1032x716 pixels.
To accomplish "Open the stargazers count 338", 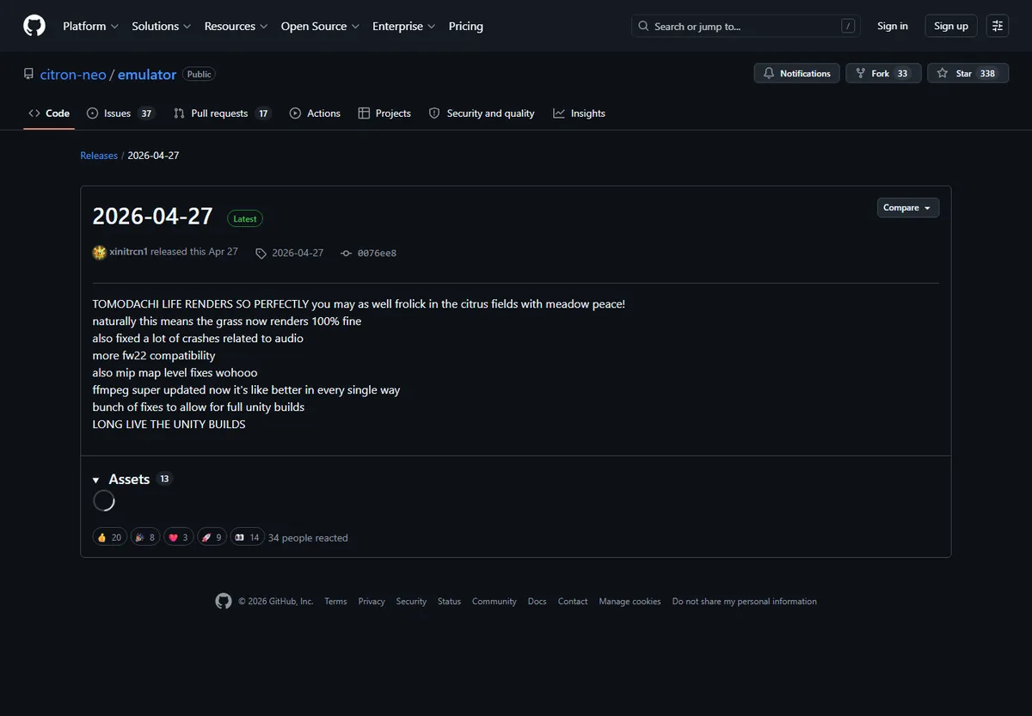I will tap(987, 73).
